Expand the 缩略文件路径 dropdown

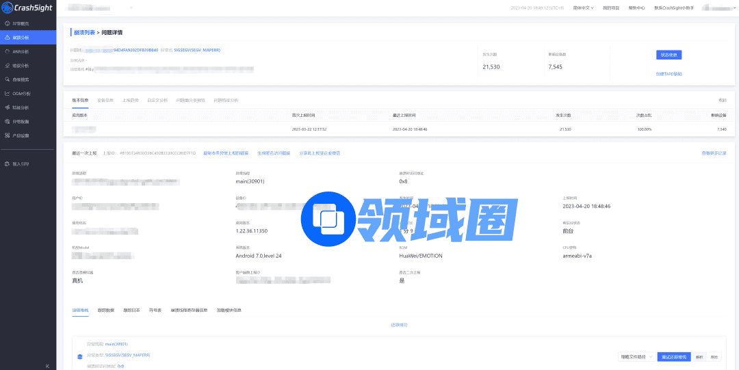(x=636, y=356)
